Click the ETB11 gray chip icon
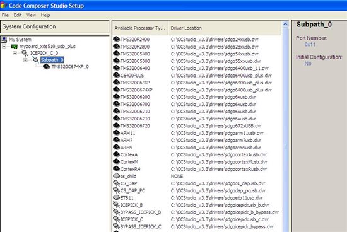347x232 pixels. pyautogui.click(x=117, y=197)
